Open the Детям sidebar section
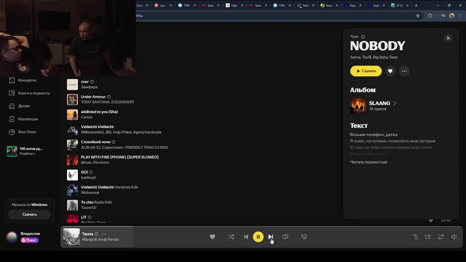Screen dimensions: 466x262 24,106
